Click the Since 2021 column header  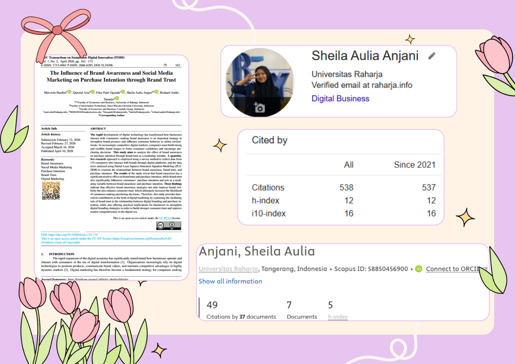click(x=415, y=165)
